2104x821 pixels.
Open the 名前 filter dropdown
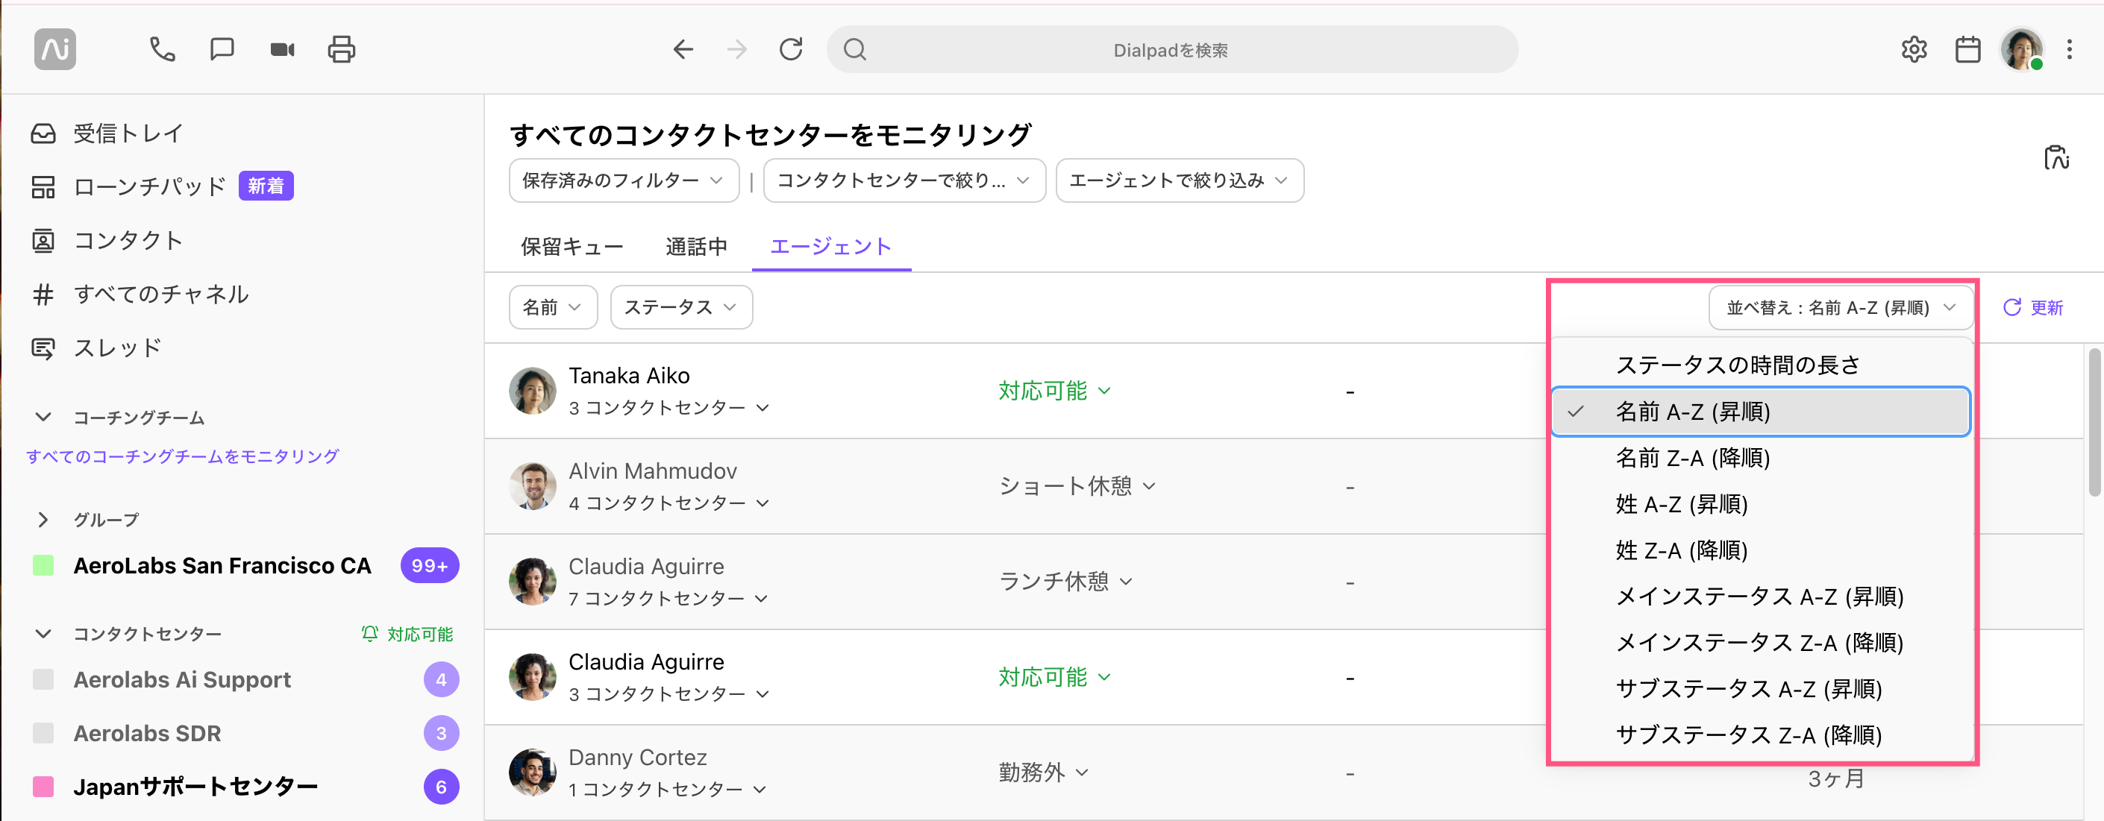(x=553, y=307)
